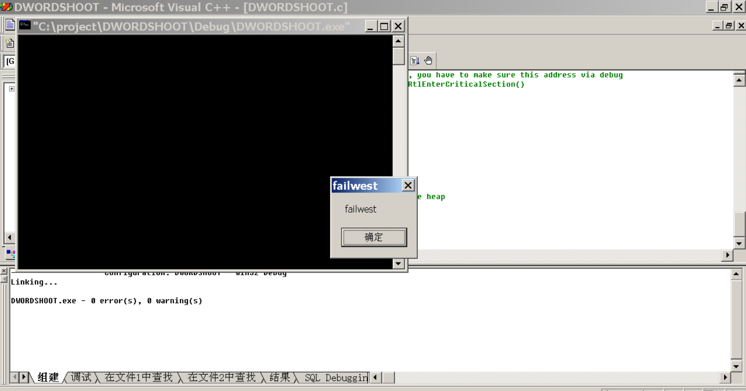Screen dimensions: 746x391
Task: Click the ClassView icon in workspace panel
Action: pos(10,253)
